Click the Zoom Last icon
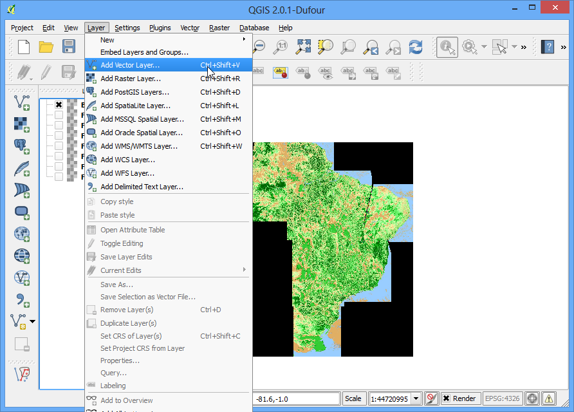The height and width of the screenshot is (412, 574). [371, 47]
